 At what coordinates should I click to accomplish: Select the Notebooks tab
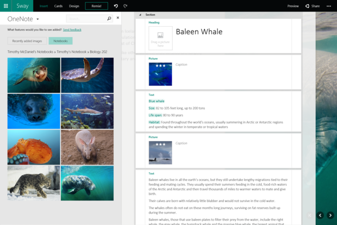(x=60, y=41)
